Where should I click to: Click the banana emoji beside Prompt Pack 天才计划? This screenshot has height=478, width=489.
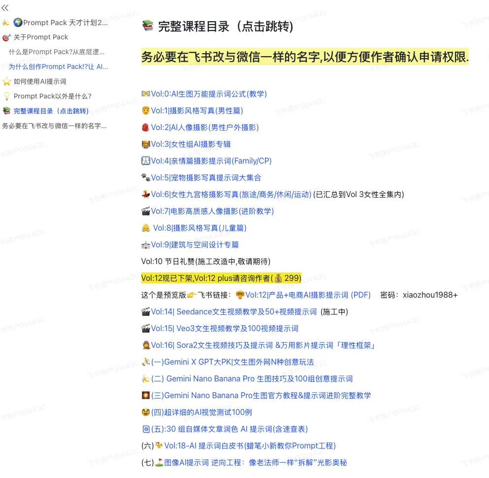[6, 23]
